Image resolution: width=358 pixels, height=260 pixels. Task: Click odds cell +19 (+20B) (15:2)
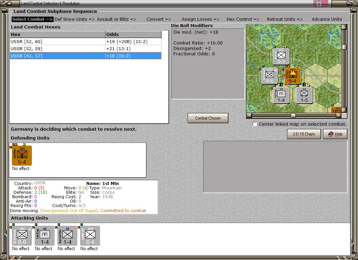coord(133,42)
